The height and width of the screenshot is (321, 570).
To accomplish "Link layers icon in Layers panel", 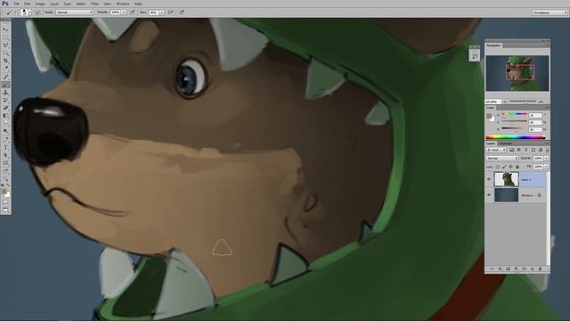I will point(493,269).
